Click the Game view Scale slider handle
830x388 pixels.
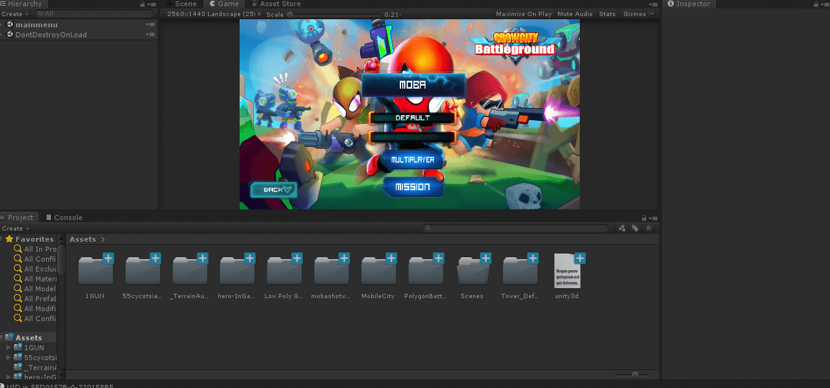pos(290,14)
